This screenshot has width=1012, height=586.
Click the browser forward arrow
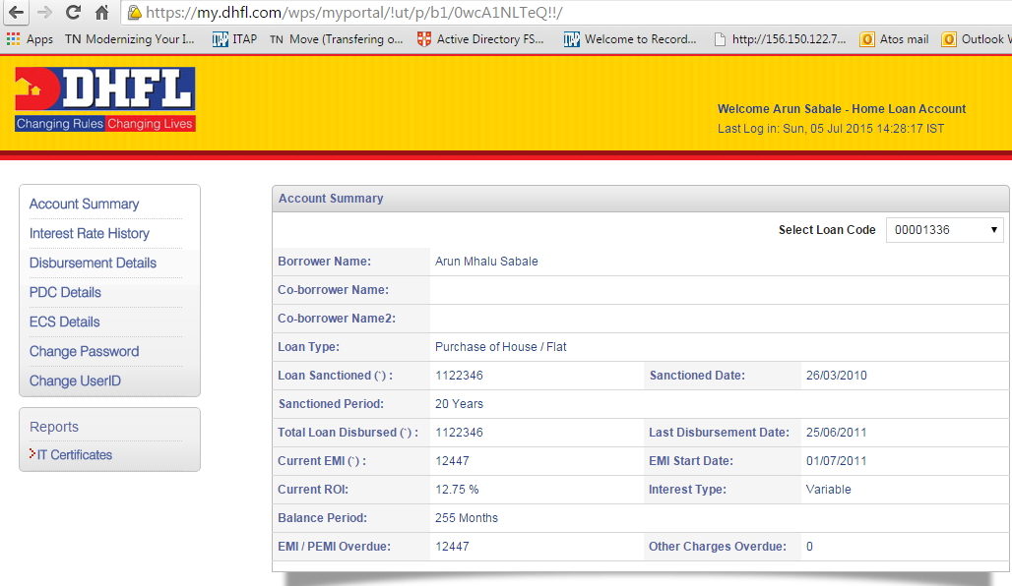(43, 13)
